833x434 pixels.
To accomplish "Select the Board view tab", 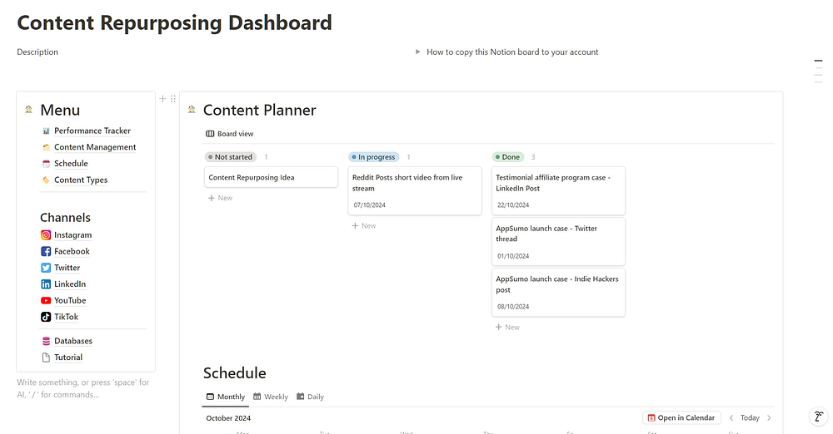I will pos(230,134).
